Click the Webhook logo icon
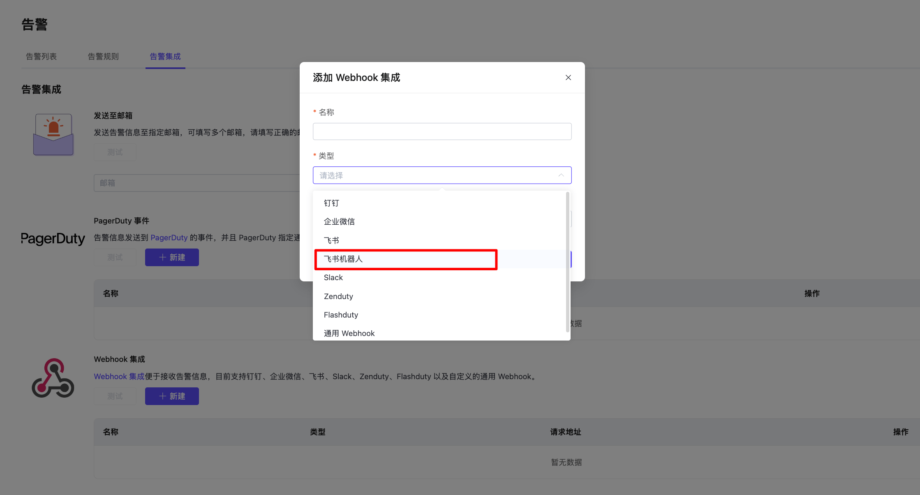 pyautogui.click(x=53, y=378)
